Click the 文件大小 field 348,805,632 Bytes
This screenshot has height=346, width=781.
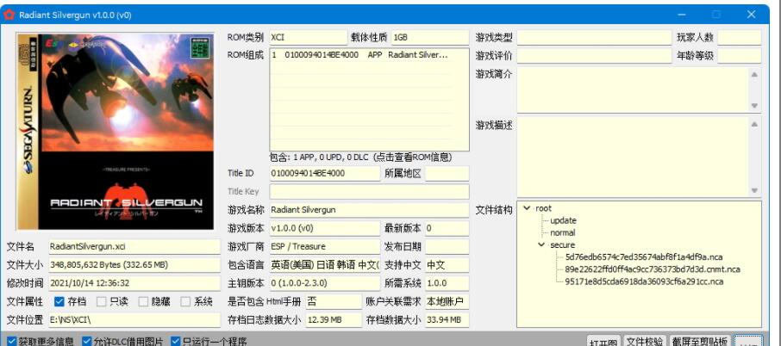(134, 265)
